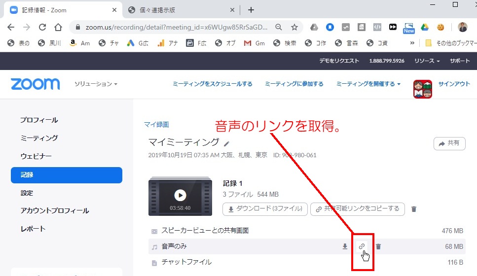Click the browser forward arrow

tap(27, 28)
